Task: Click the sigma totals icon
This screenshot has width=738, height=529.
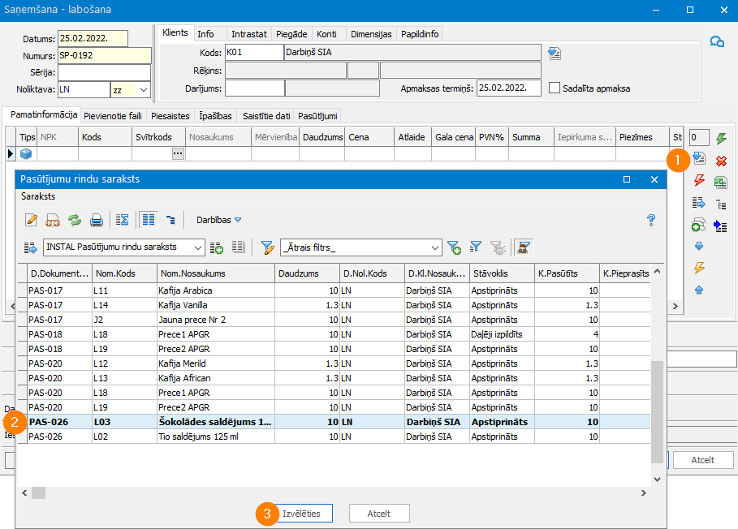Action: point(123,219)
